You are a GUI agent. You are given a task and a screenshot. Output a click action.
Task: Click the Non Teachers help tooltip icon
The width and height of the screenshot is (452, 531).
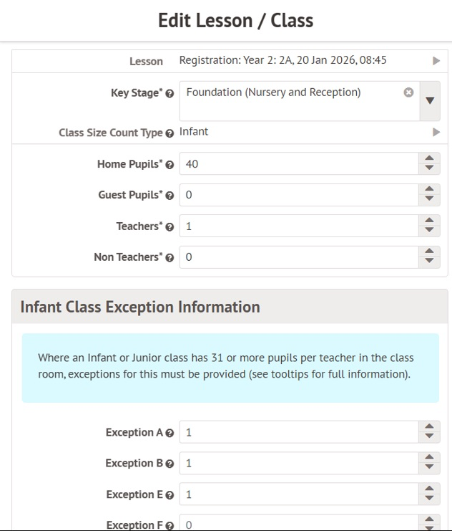pos(169,258)
